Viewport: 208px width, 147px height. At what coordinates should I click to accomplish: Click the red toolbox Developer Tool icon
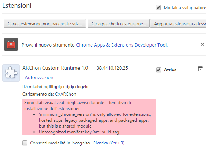pyautogui.click(x=11, y=44)
